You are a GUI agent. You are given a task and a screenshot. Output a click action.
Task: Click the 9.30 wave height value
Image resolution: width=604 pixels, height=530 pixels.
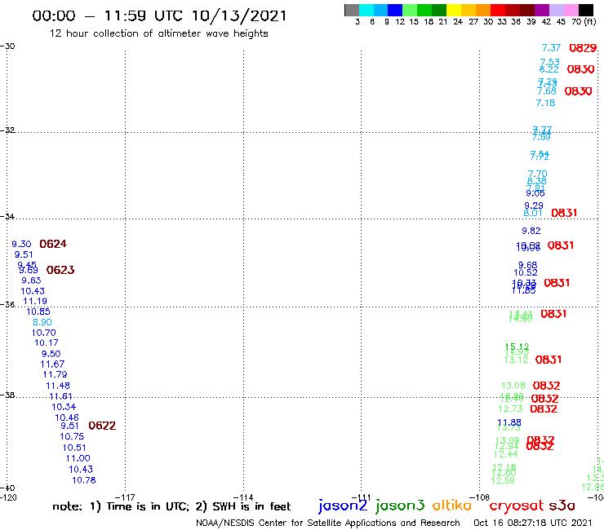(21, 244)
